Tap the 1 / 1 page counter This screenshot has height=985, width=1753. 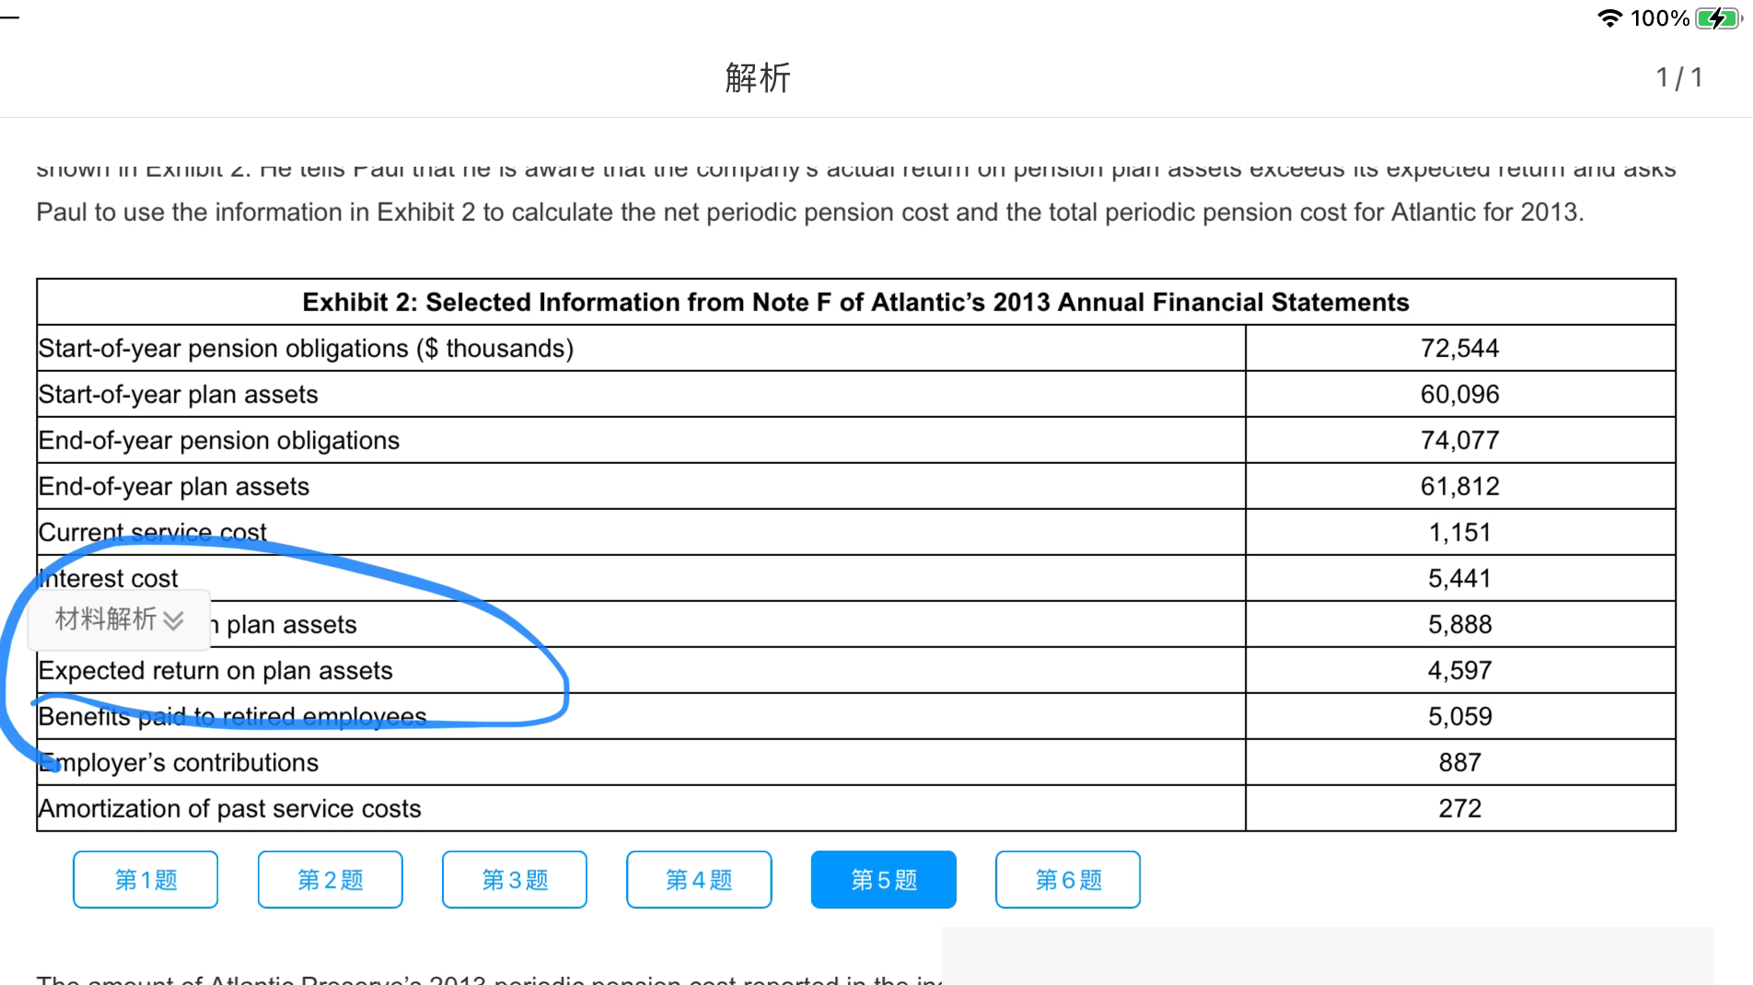click(x=1679, y=78)
